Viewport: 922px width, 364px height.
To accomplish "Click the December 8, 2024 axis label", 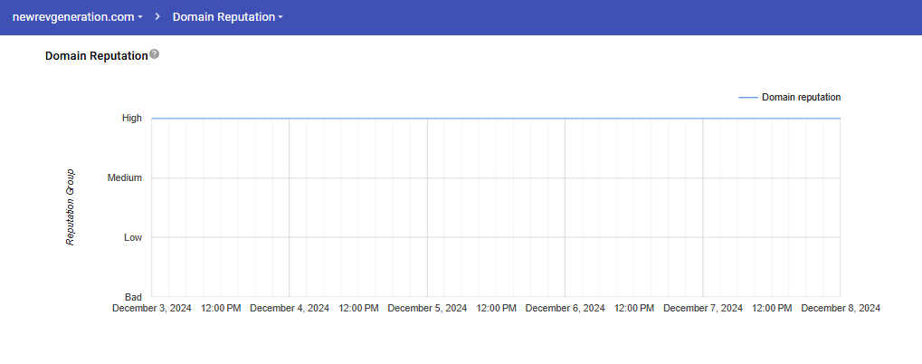I will tap(841, 309).
